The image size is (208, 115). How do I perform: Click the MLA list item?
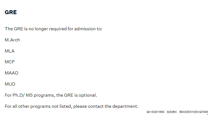pos(9,51)
